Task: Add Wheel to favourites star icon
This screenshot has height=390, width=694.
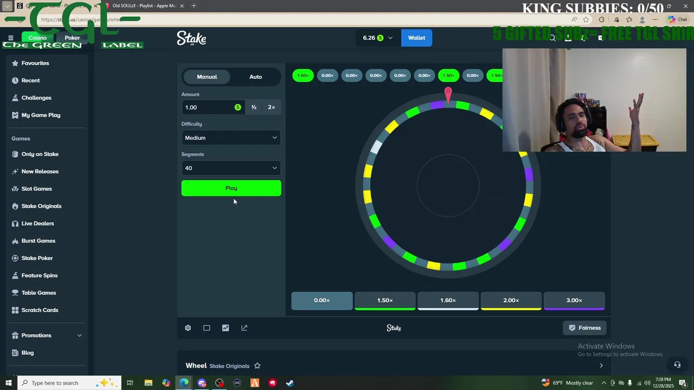Action: [257, 366]
